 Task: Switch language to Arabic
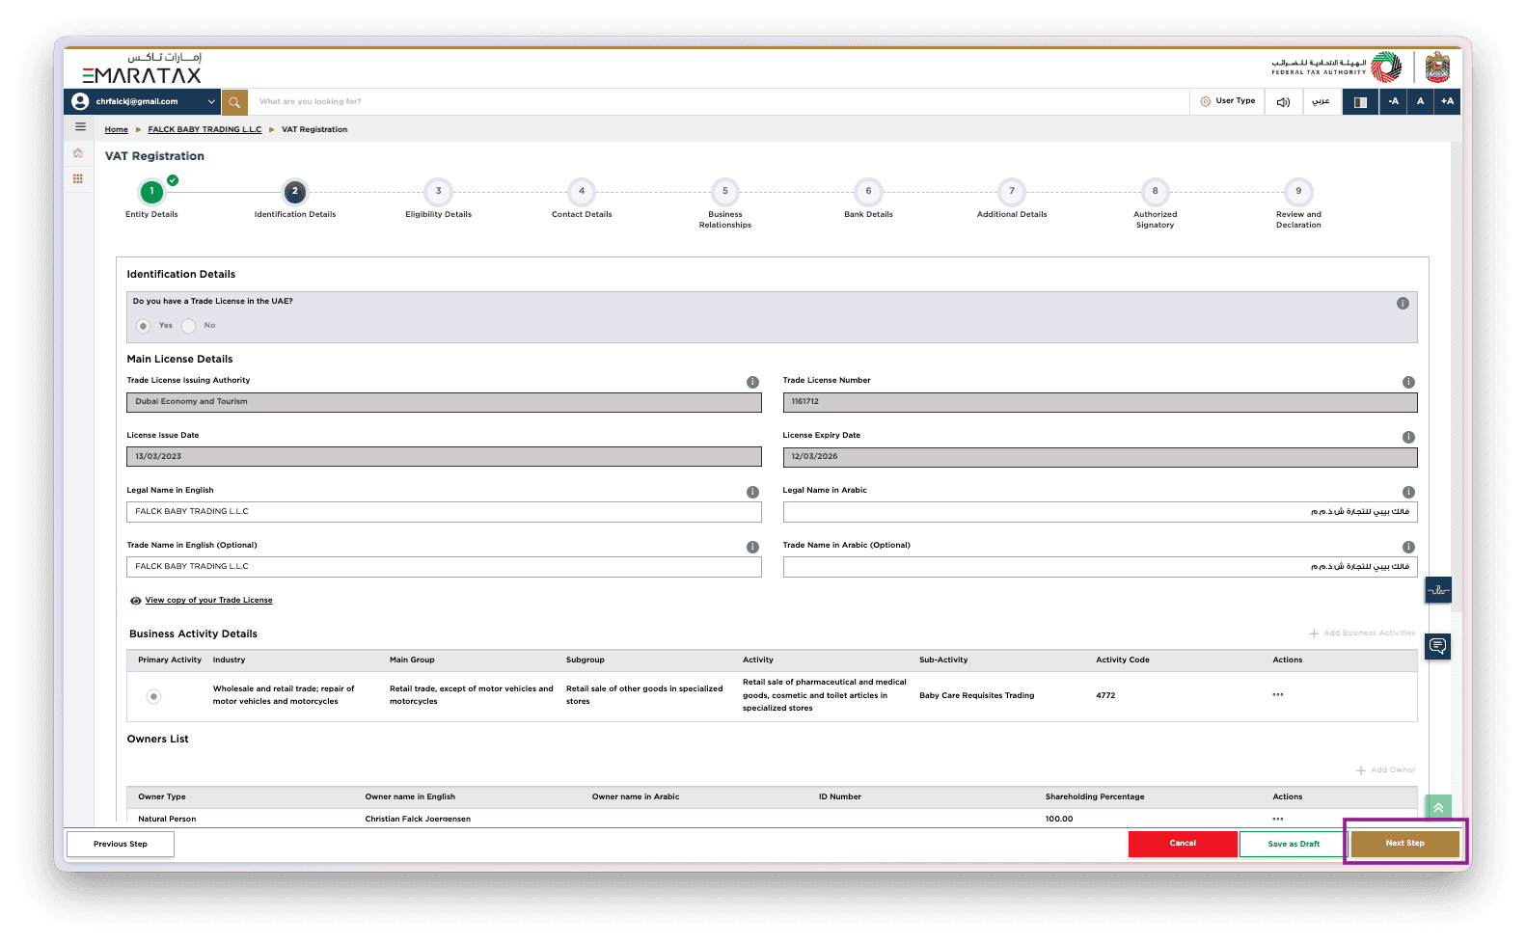[x=1321, y=101]
